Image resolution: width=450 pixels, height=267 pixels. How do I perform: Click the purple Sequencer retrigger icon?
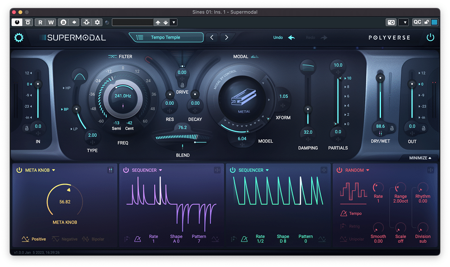(x=127, y=239)
